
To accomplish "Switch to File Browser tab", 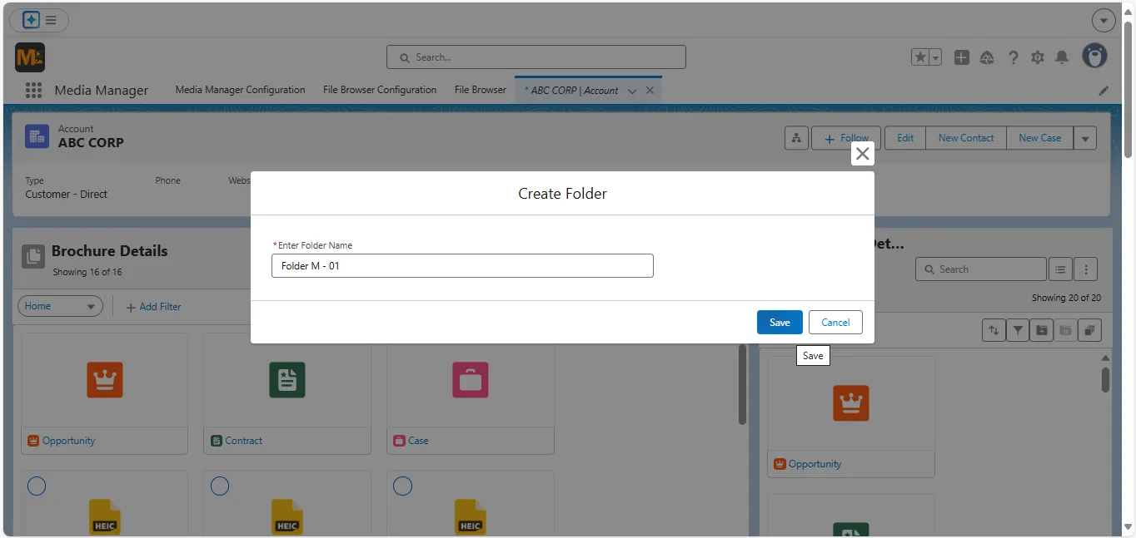I will pos(481,90).
